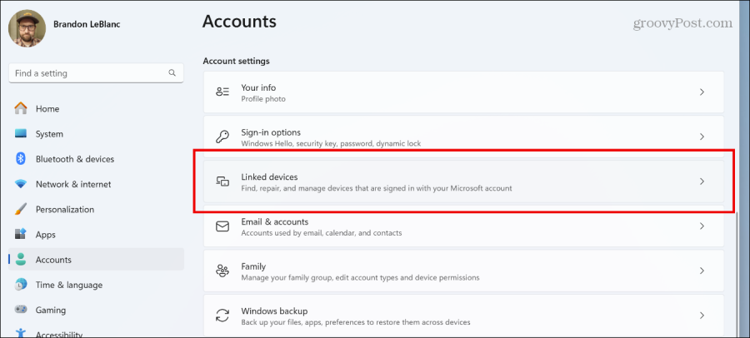Expand Family chevron arrow

pos(702,271)
